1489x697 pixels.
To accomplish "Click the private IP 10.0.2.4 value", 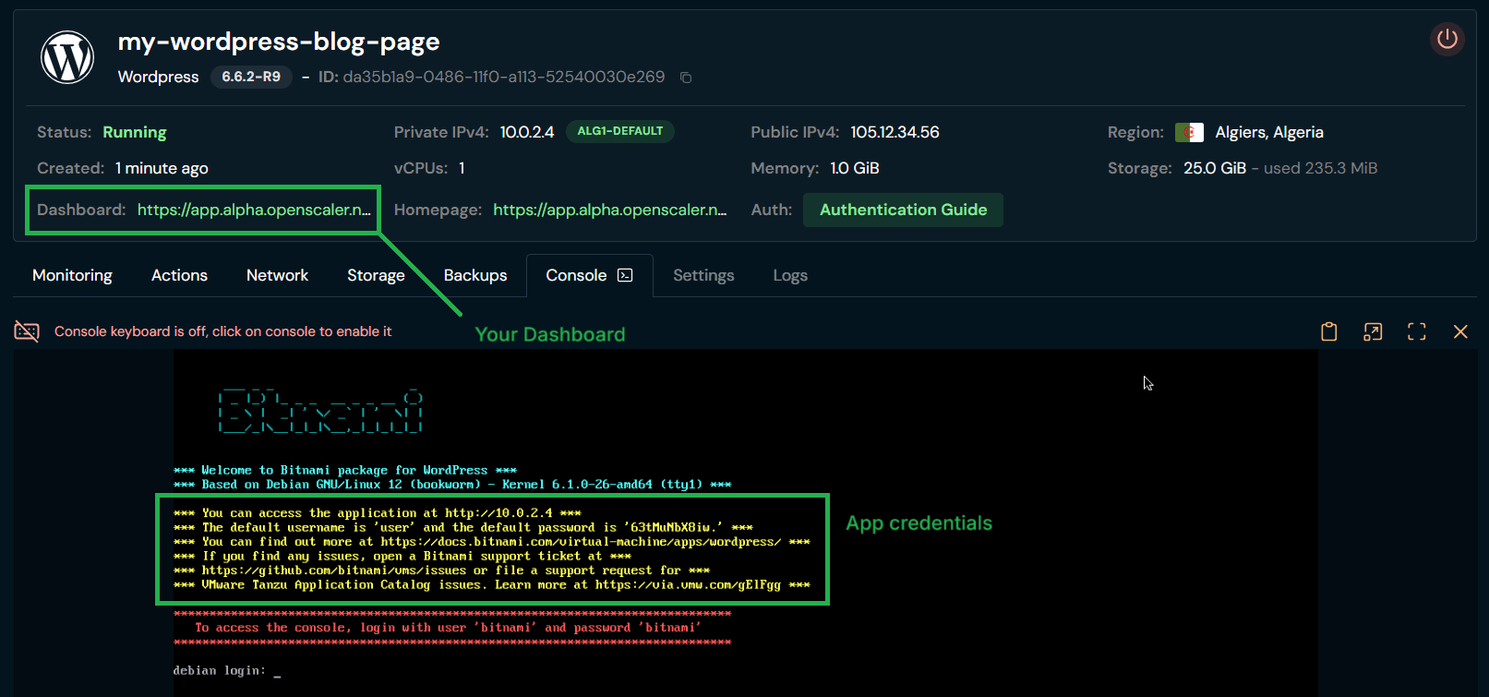I will click(527, 132).
